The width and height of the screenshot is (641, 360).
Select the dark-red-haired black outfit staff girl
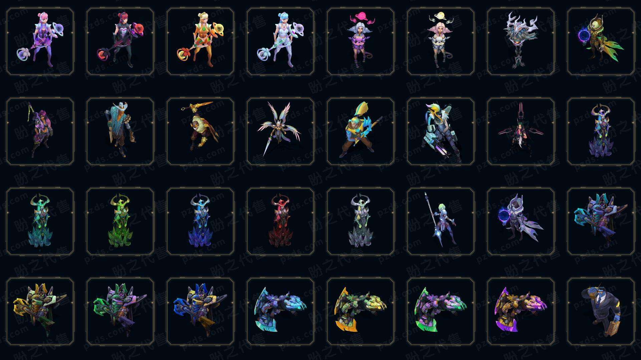[x=120, y=41]
